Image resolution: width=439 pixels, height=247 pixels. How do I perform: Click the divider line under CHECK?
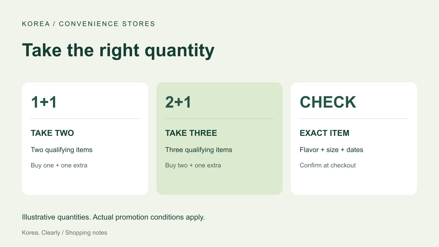[x=354, y=119]
